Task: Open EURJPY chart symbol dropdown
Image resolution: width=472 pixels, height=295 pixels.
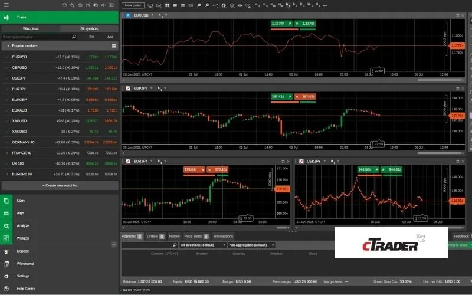Action: [152, 161]
